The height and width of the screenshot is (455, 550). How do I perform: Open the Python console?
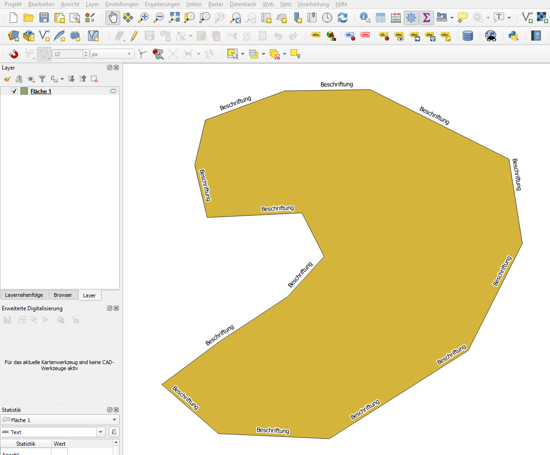tap(513, 36)
